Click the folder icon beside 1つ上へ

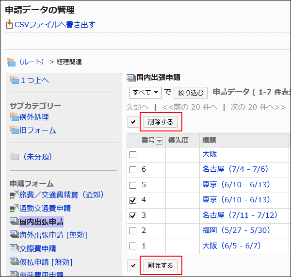(15, 80)
